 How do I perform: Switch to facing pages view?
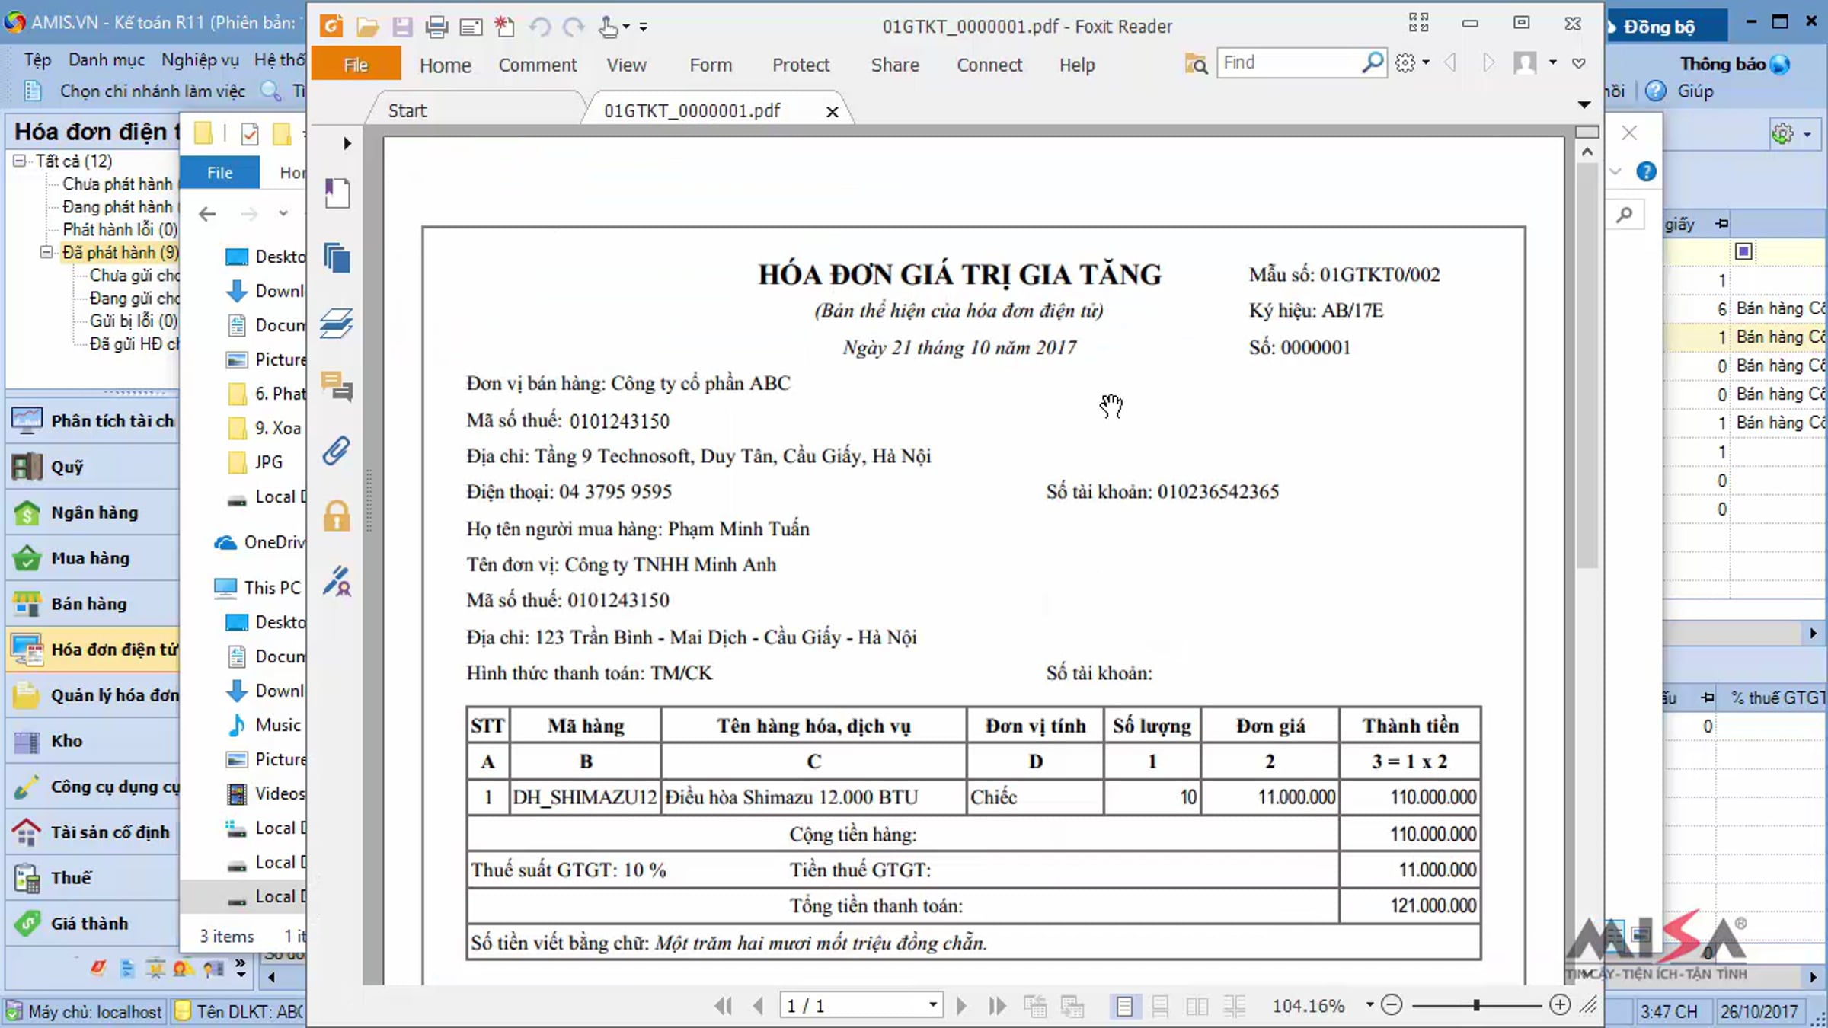pyautogui.click(x=1197, y=1006)
